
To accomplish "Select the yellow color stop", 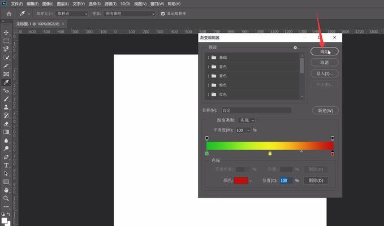I will coord(270,153).
